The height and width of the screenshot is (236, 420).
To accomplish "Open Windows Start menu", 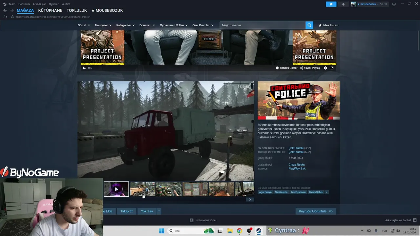I will pyautogui.click(x=161, y=231).
